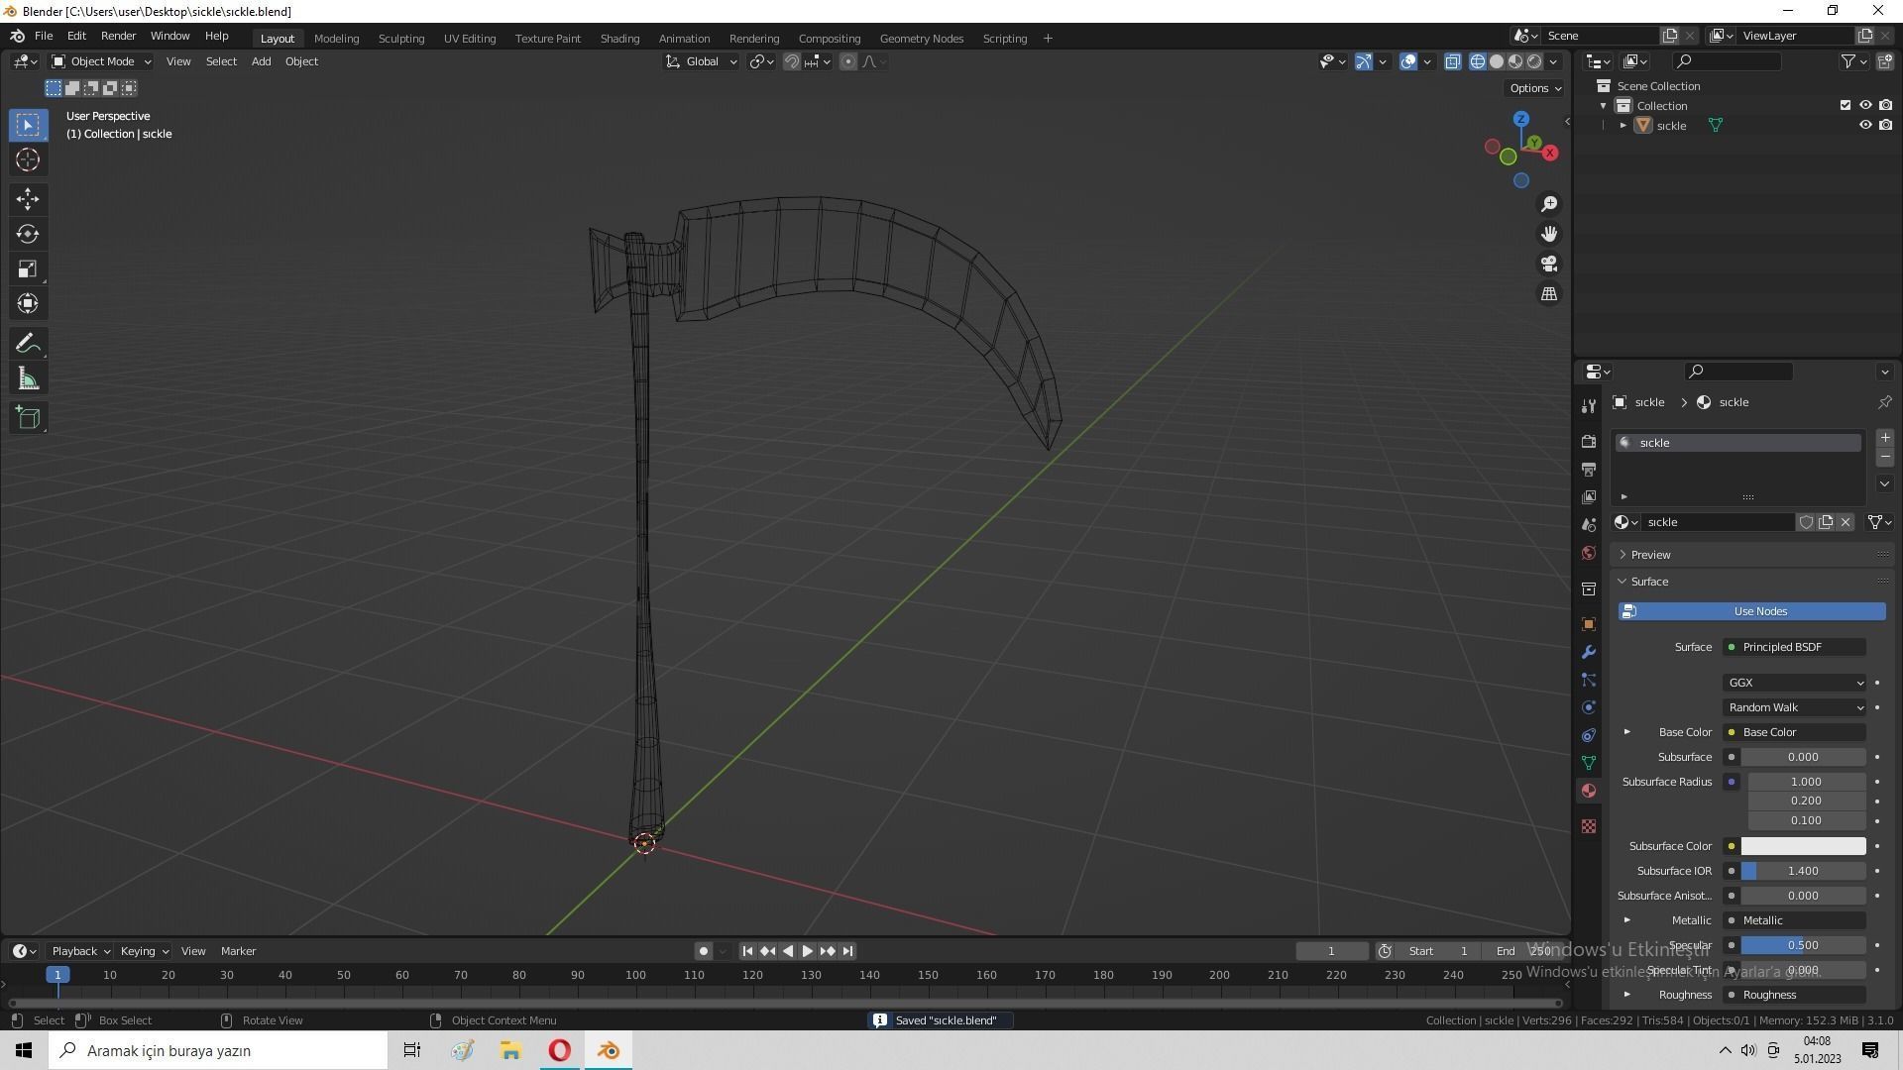Image resolution: width=1903 pixels, height=1070 pixels.
Task: Open the Modifiers properties tab
Action: tap(1589, 652)
